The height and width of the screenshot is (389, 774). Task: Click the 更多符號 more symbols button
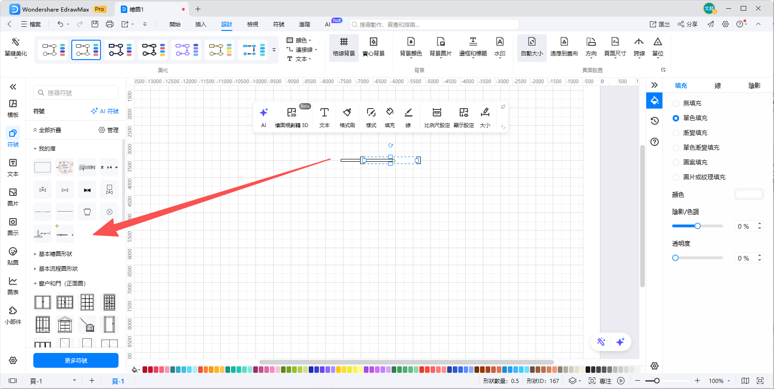(76, 360)
